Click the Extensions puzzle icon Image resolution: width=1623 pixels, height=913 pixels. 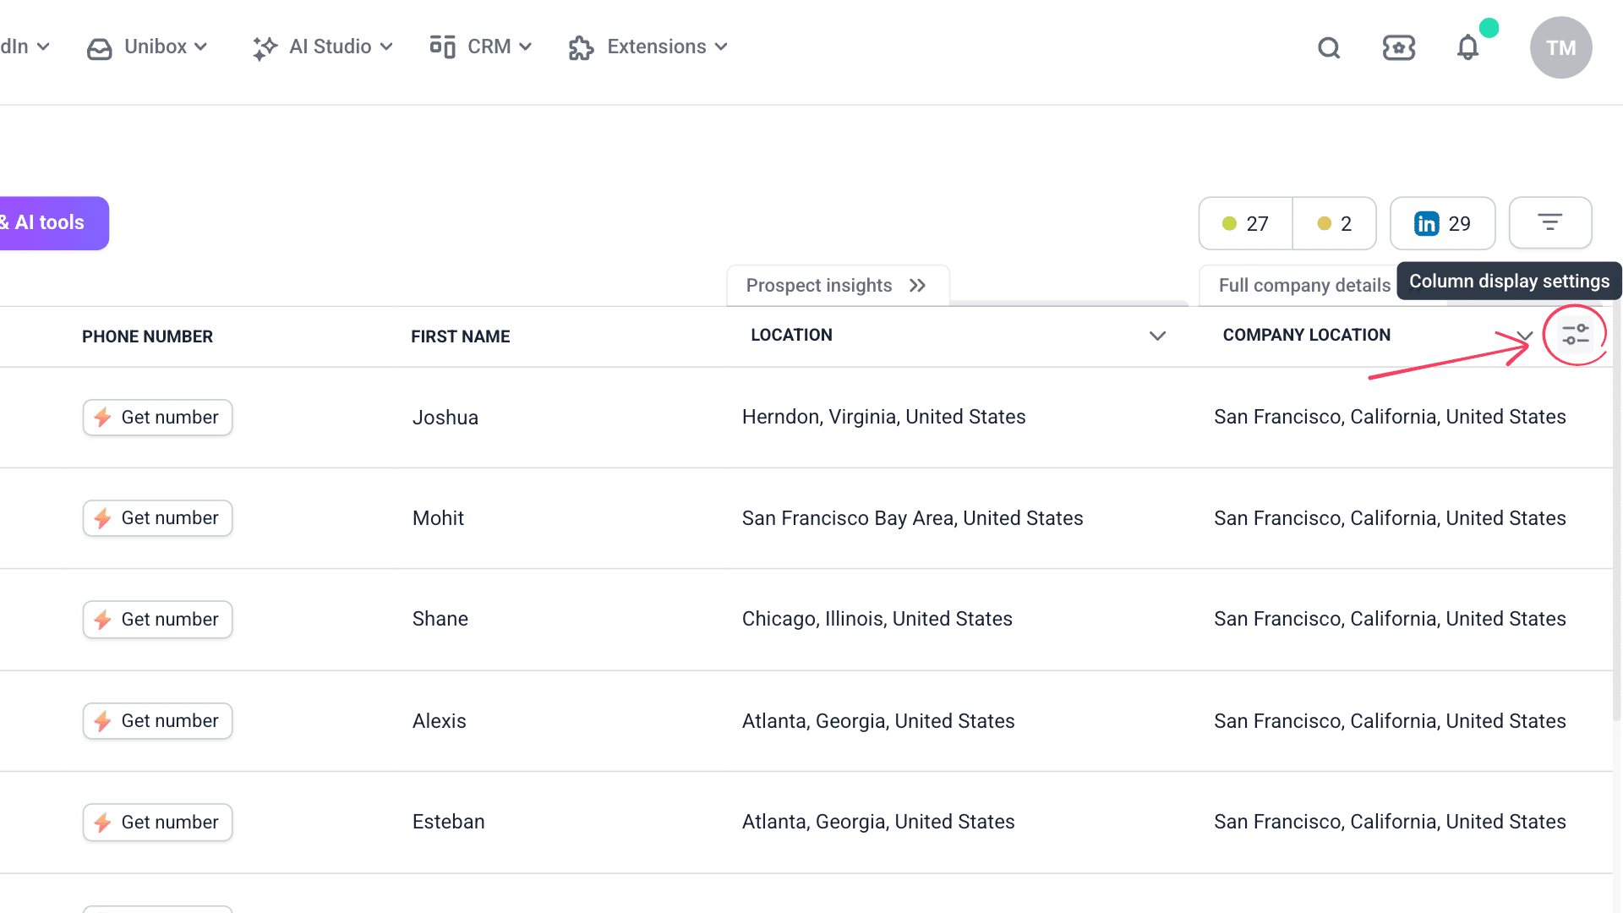pyautogui.click(x=581, y=48)
